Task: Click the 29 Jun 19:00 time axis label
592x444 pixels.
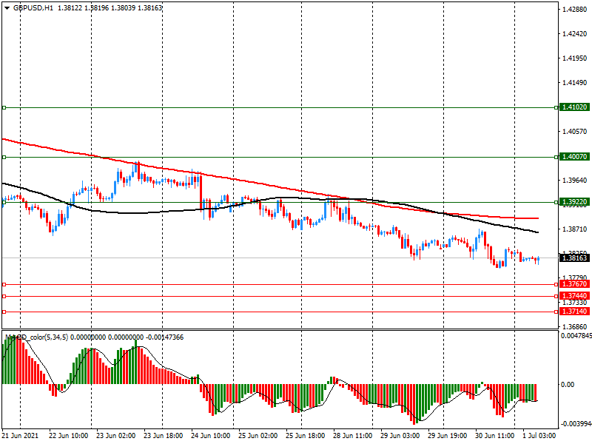Action: 448,436
